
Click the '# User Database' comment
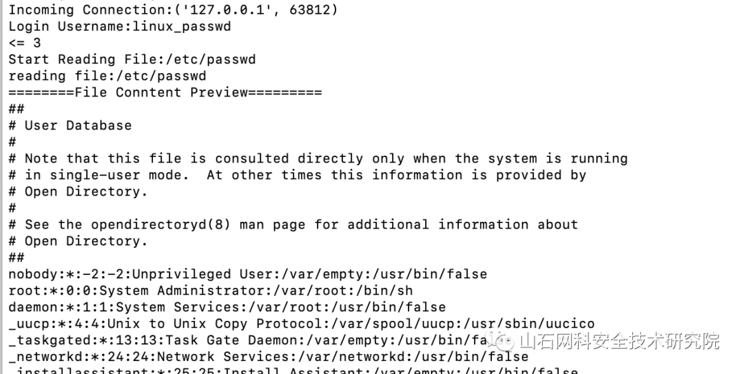(70, 126)
